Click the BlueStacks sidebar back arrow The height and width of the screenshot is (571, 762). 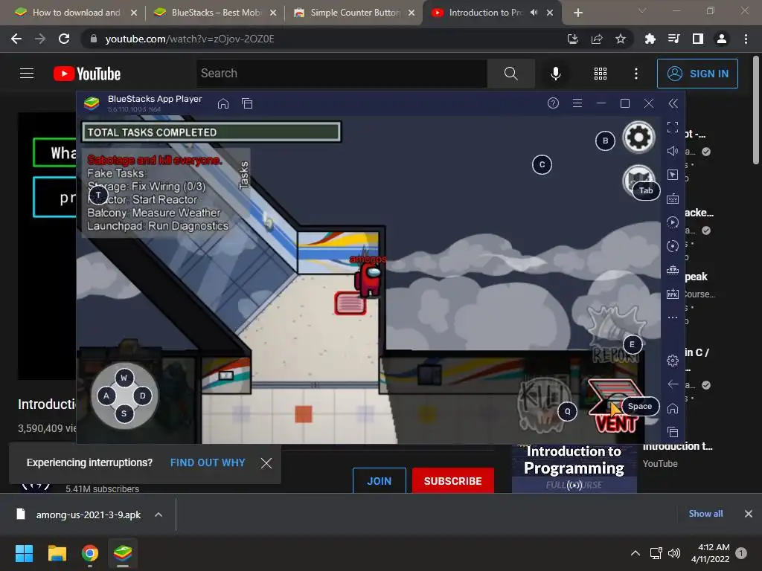(x=673, y=384)
